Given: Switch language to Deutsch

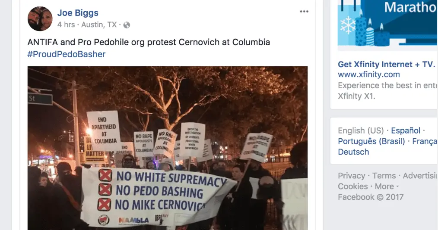Looking at the screenshot, I should pos(353,152).
